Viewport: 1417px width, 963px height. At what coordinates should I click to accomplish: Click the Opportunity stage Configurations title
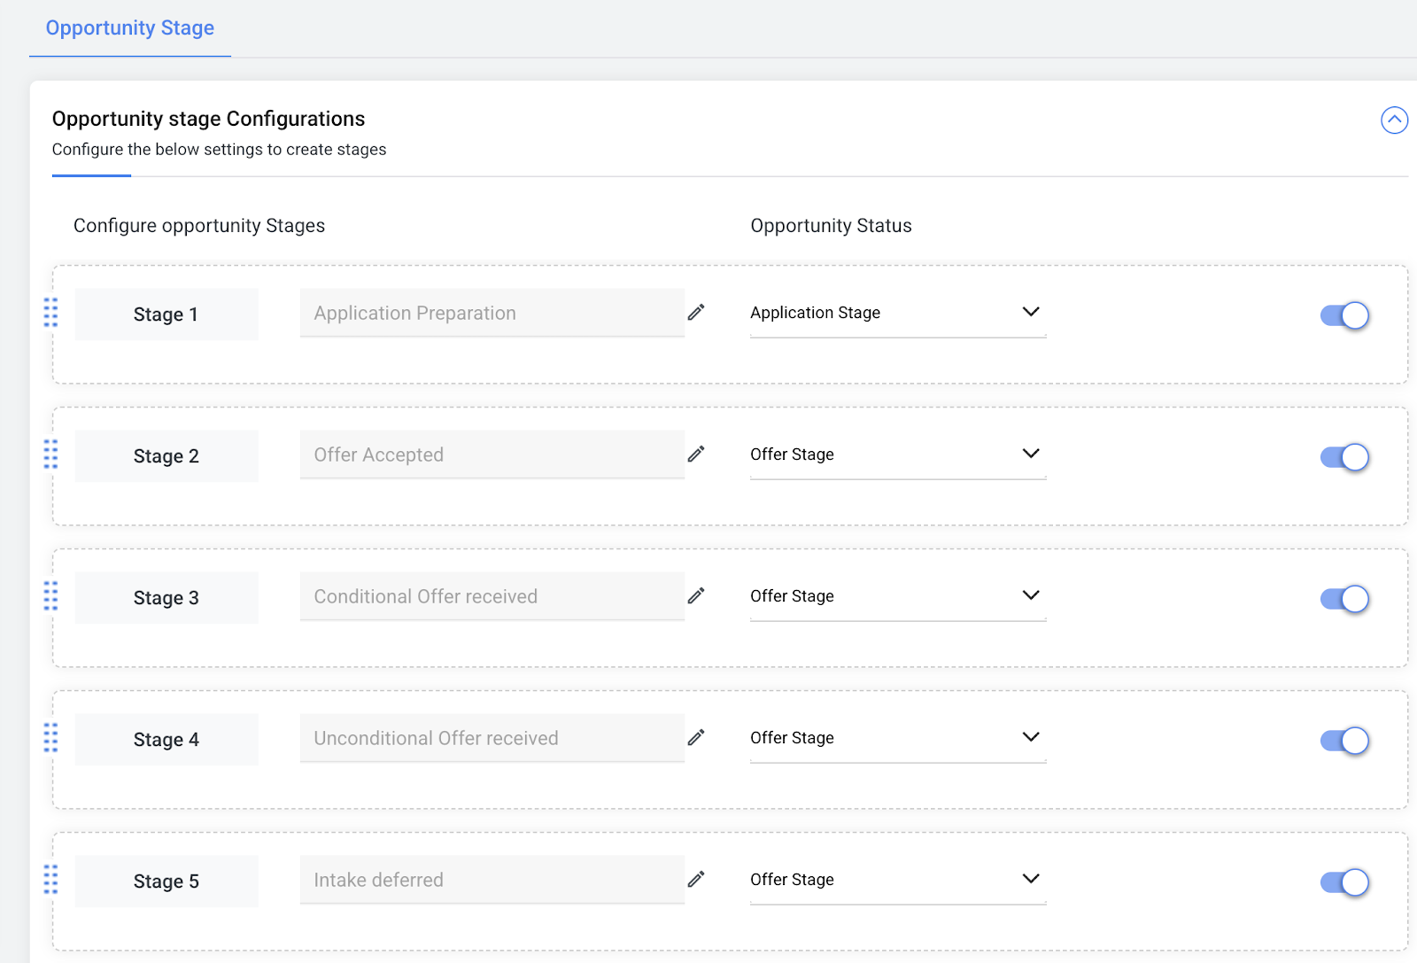[208, 119]
